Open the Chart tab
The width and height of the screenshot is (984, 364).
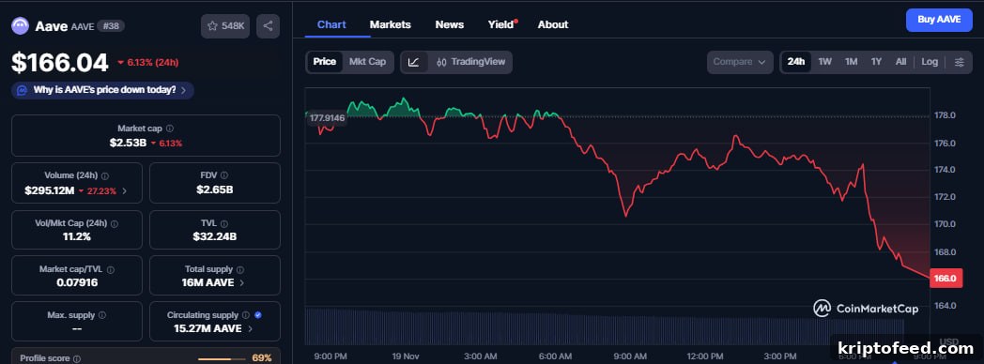coord(331,24)
